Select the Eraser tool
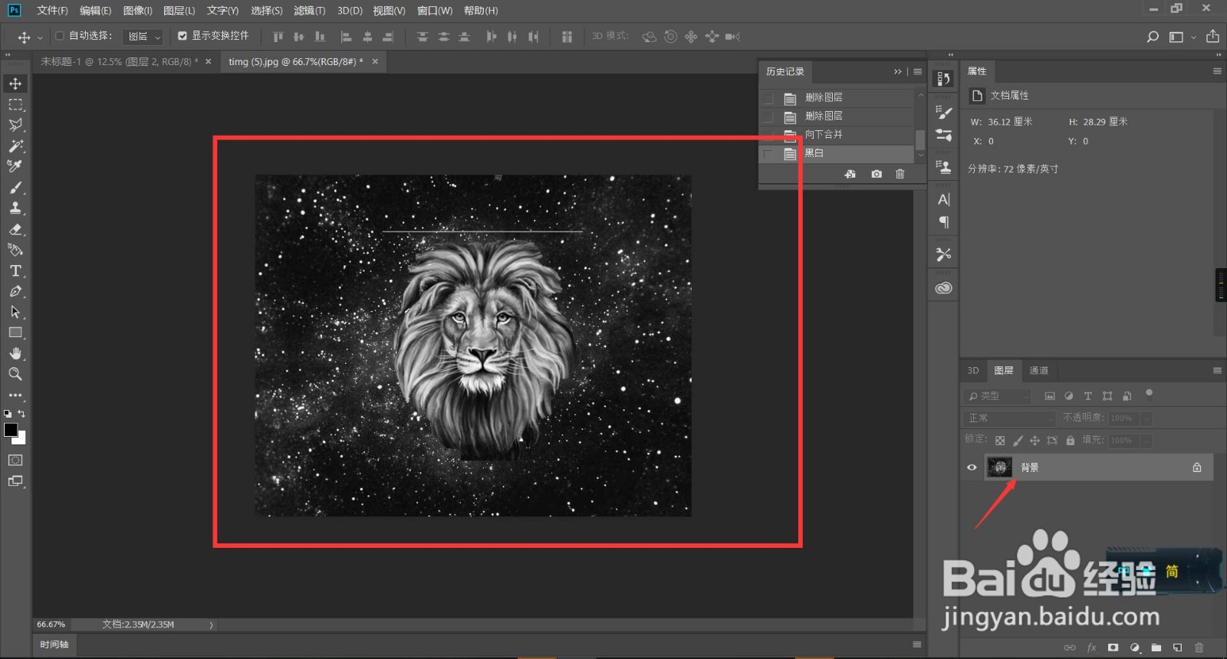The height and width of the screenshot is (659, 1227). click(x=15, y=229)
